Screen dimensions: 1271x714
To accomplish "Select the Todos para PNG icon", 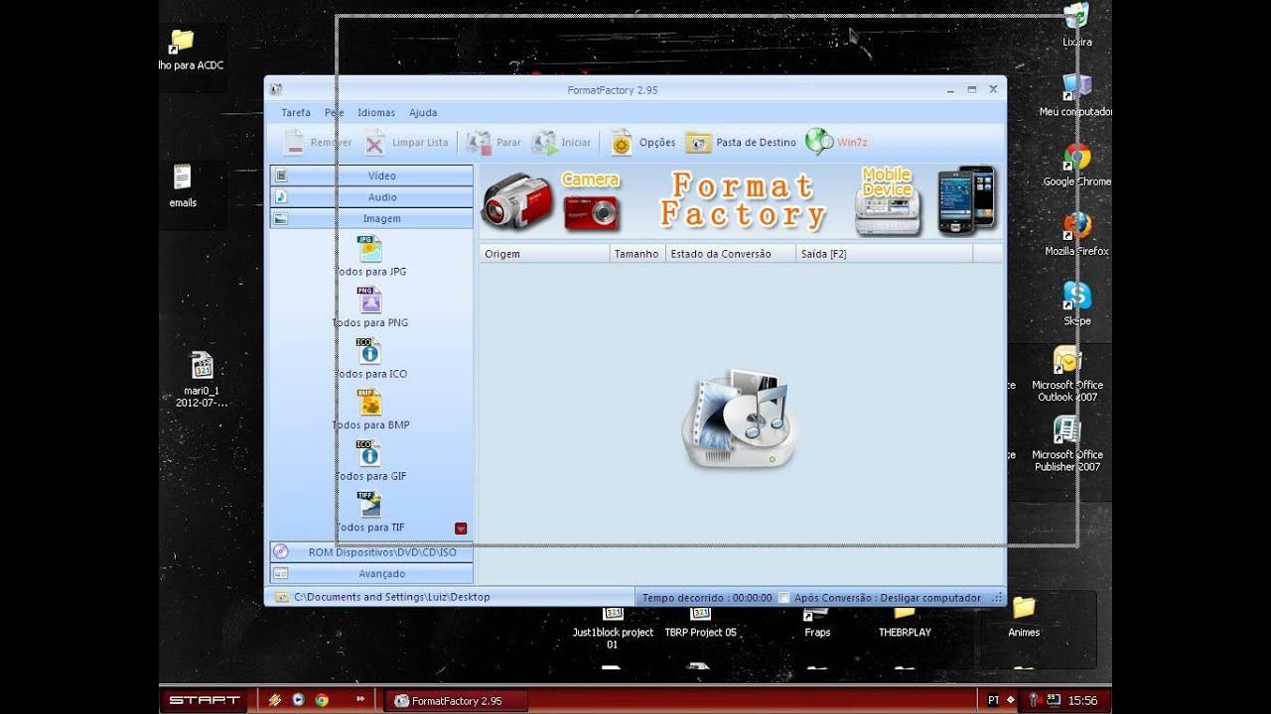I will [x=369, y=299].
